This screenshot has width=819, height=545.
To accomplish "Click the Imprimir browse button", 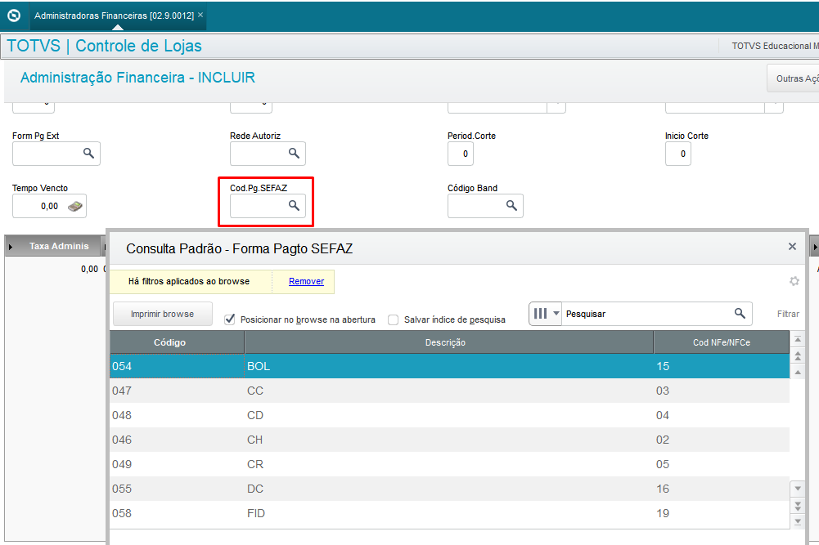I will [x=163, y=314].
